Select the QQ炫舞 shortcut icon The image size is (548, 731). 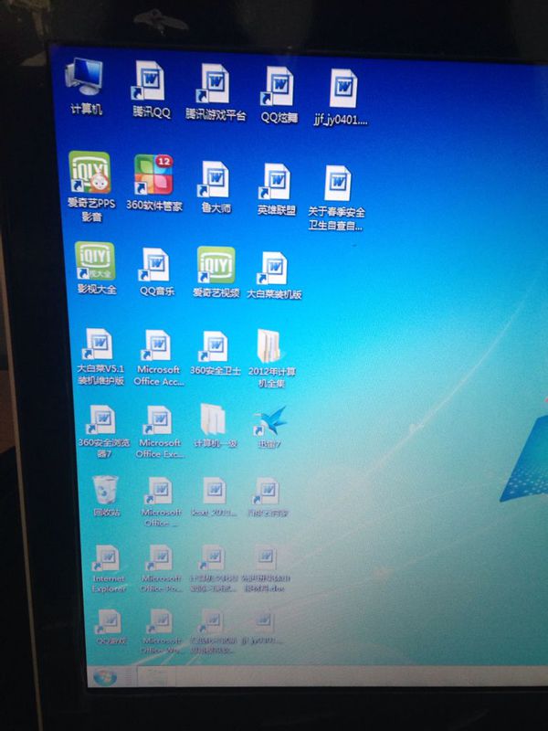click(279, 95)
